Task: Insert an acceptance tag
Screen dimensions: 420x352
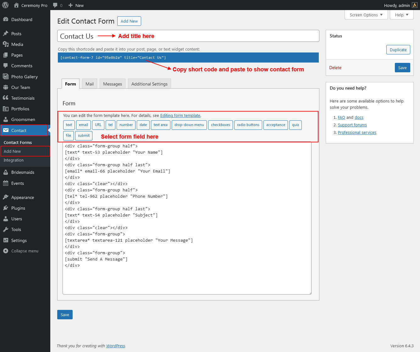Action: coord(276,125)
